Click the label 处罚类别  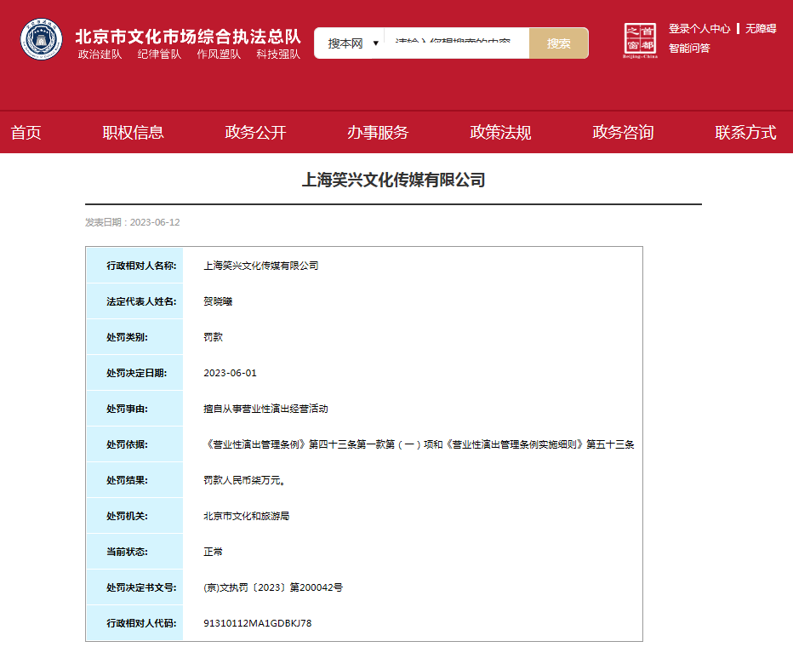(x=127, y=337)
